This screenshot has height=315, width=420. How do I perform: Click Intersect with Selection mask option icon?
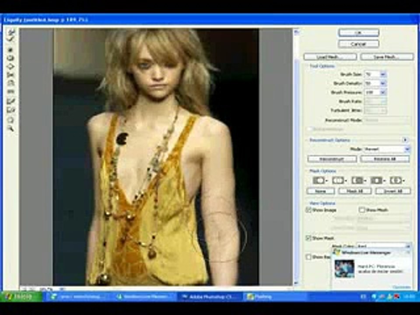click(377, 181)
